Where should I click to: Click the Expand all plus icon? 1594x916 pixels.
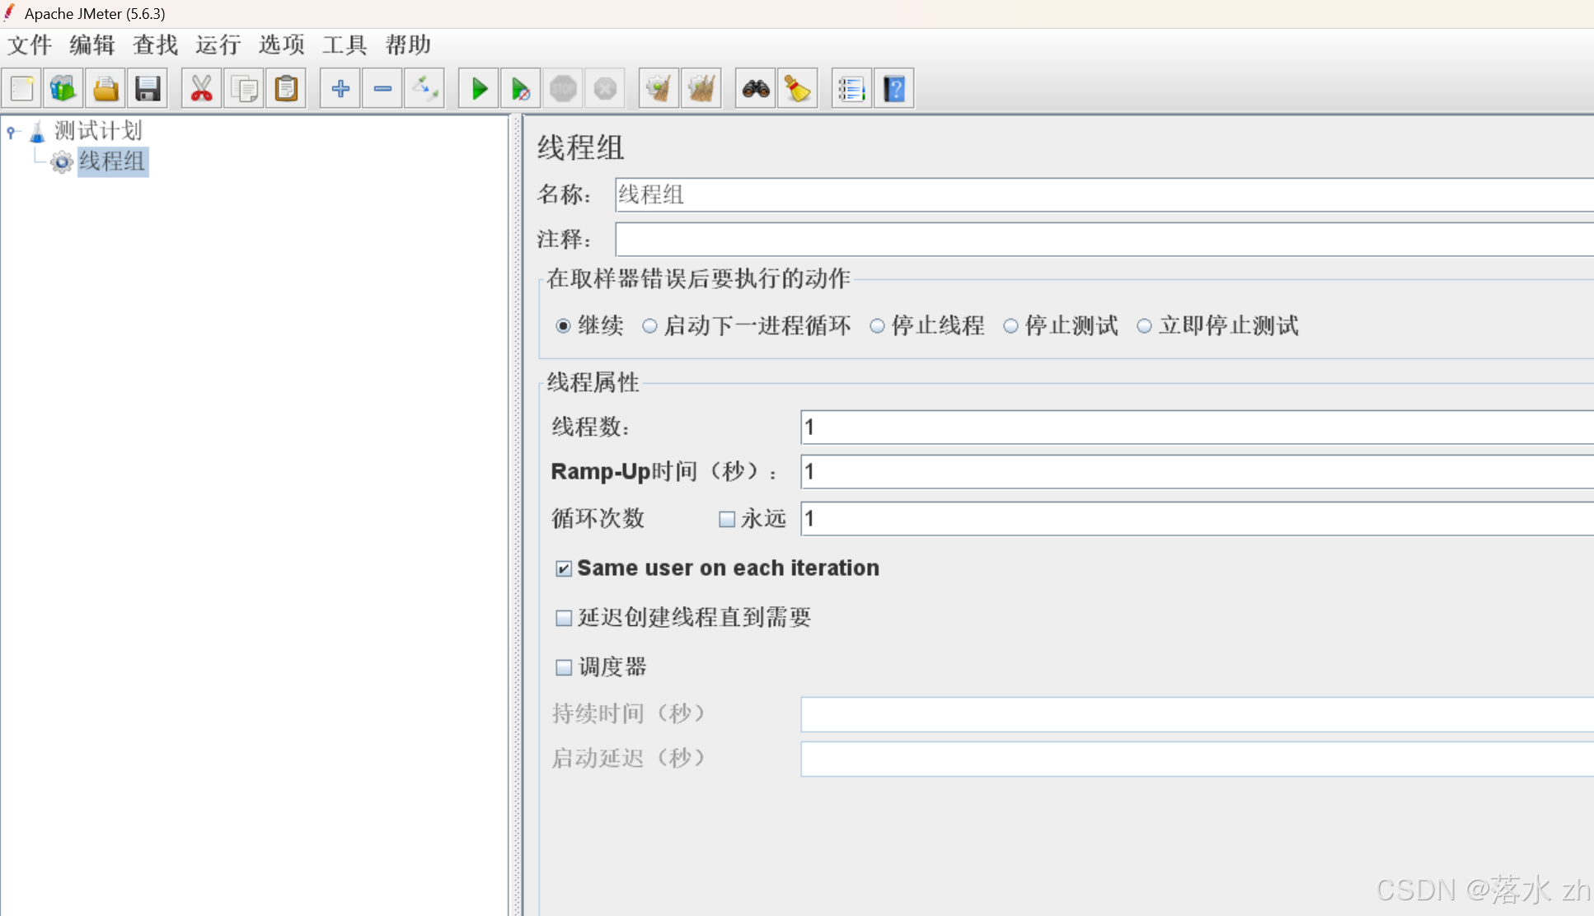click(x=340, y=88)
